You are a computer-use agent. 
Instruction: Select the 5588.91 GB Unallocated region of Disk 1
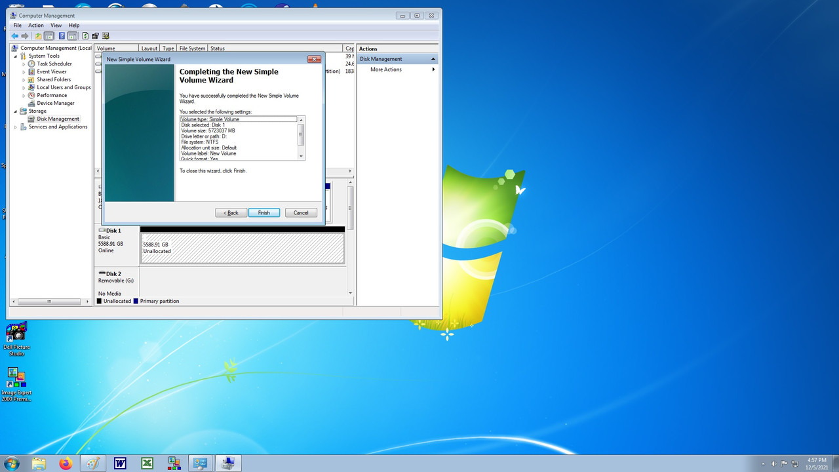(243, 248)
